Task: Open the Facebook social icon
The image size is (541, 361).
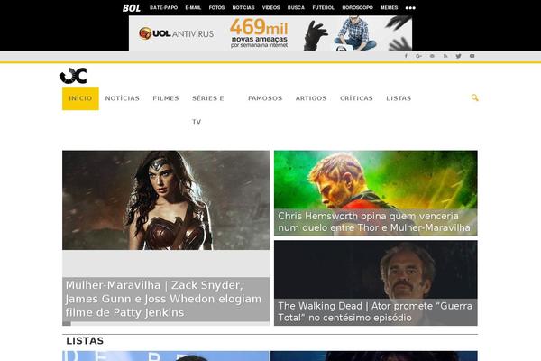Action: tap(406, 56)
